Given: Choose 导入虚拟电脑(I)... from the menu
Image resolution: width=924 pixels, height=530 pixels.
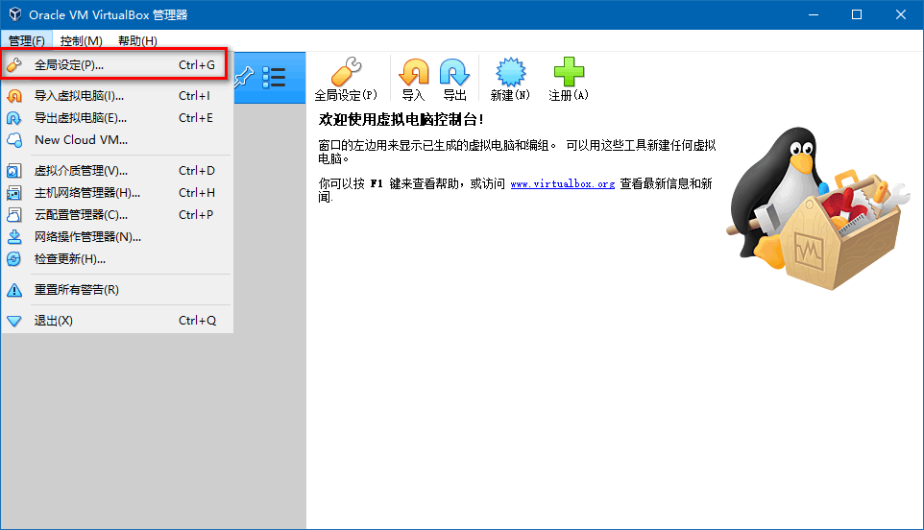Looking at the screenshot, I should (x=116, y=95).
